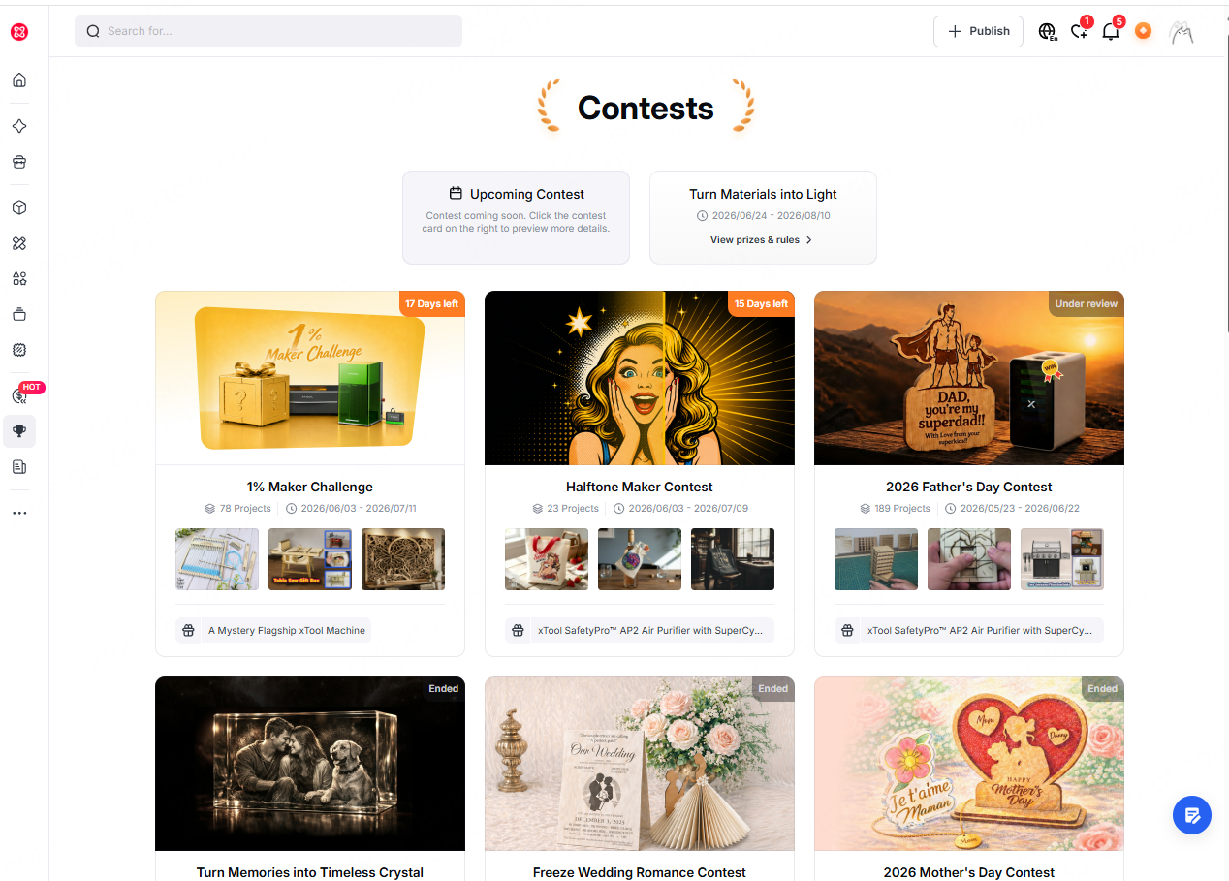
Task: Select the Upcoming Contest card
Action: point(516,217)
